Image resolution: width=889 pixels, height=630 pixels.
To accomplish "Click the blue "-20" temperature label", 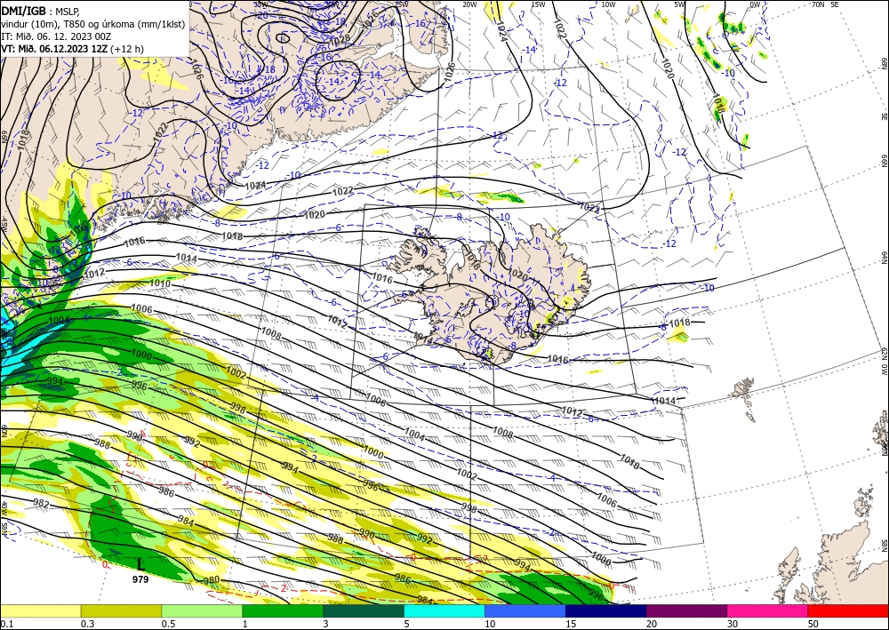I will pos(261,16).
